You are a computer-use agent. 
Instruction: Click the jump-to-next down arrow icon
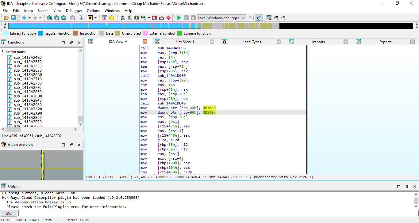click(x=81, y=18)
